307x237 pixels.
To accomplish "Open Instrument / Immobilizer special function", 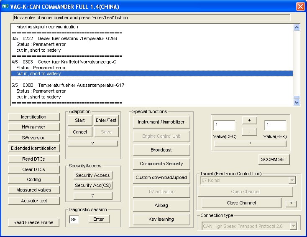I will (x=161, y=122).
